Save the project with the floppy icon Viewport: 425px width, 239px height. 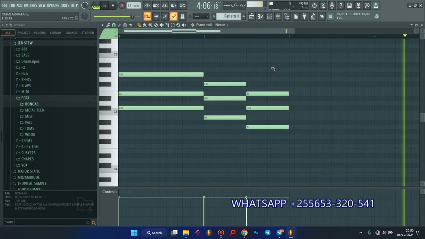coord(349,5)
